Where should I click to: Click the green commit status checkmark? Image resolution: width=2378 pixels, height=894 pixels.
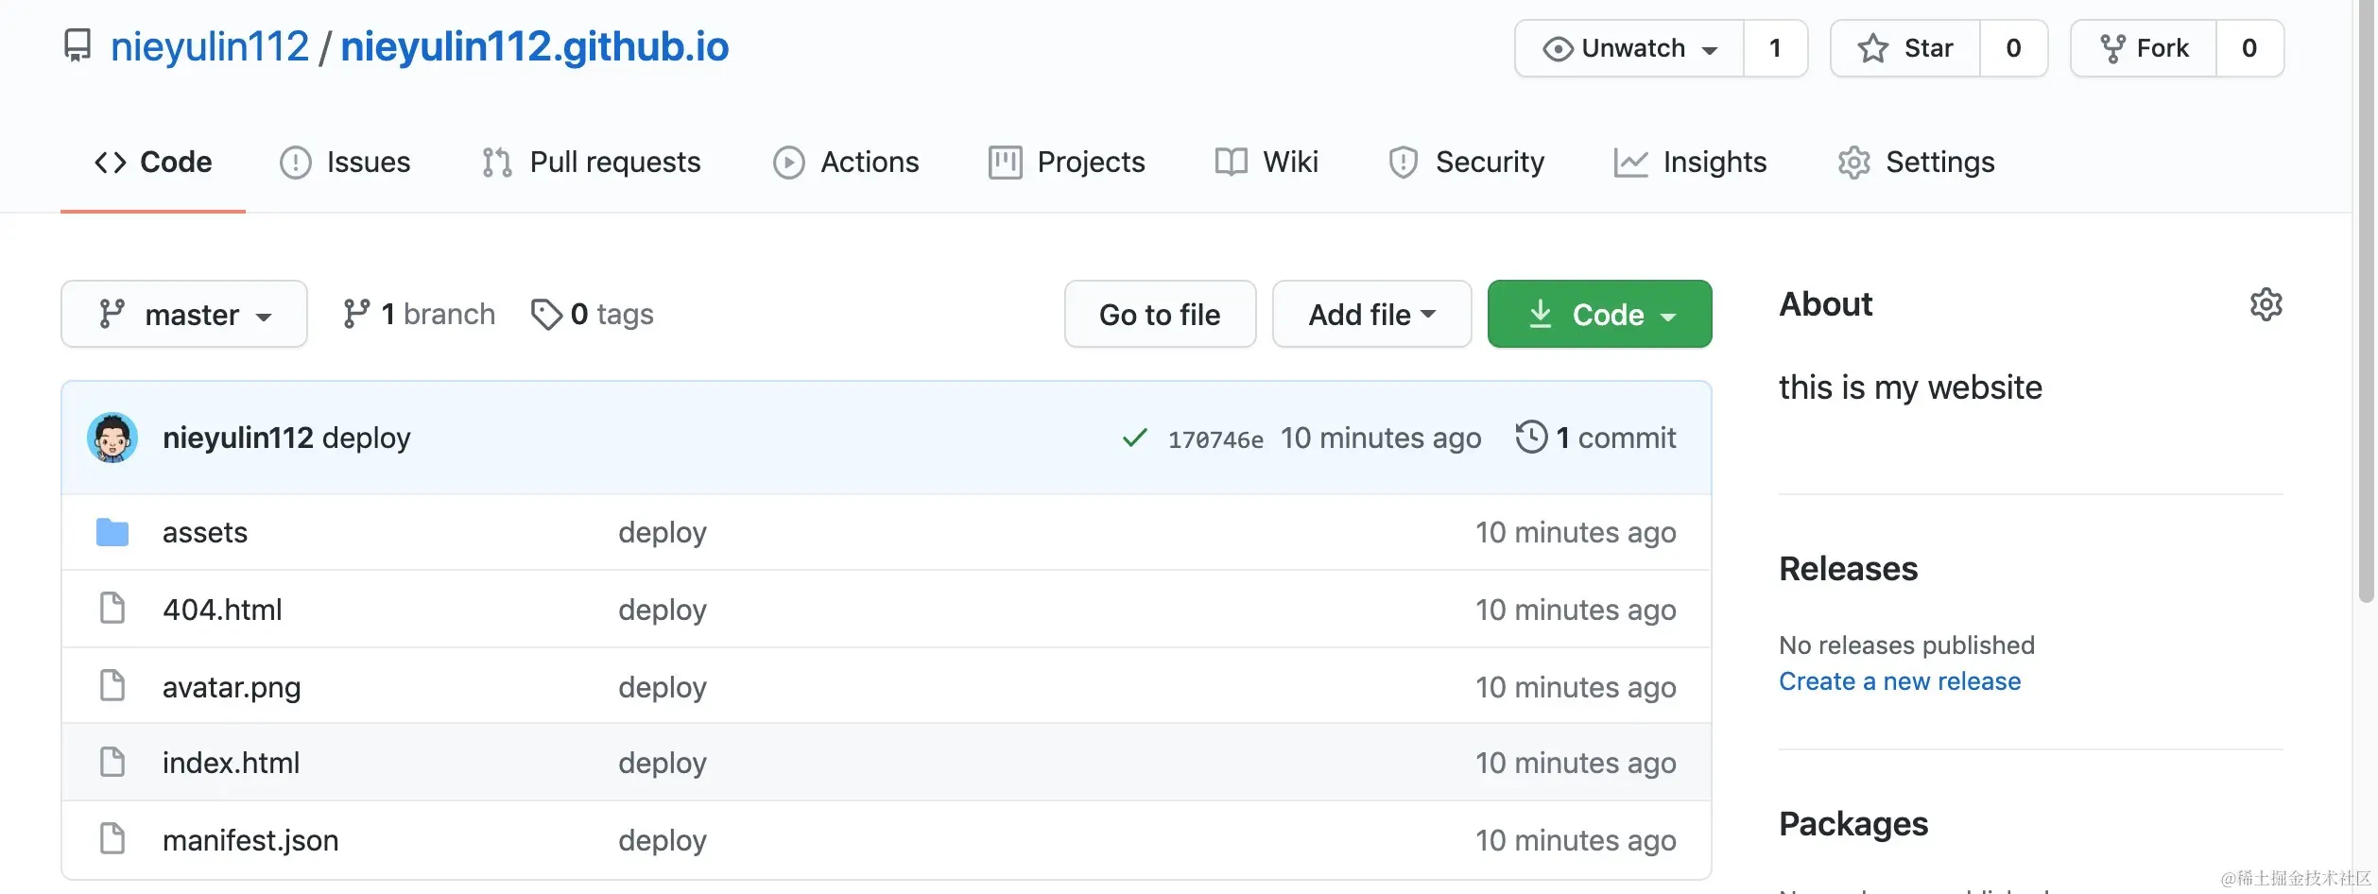point(1134,438)
